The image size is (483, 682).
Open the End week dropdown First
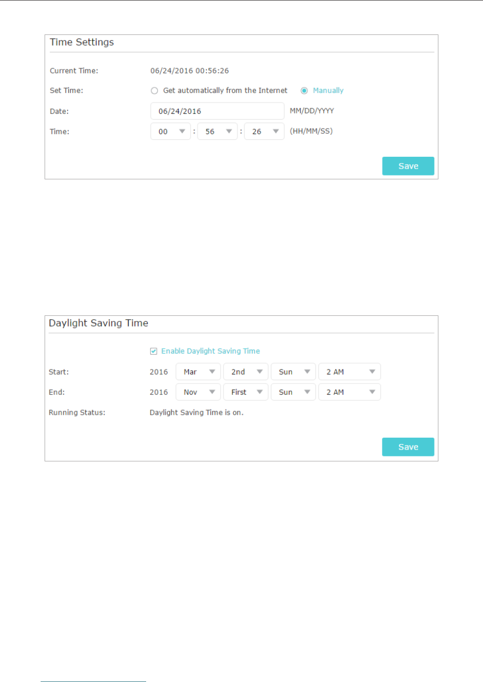(x=245, y=392)
